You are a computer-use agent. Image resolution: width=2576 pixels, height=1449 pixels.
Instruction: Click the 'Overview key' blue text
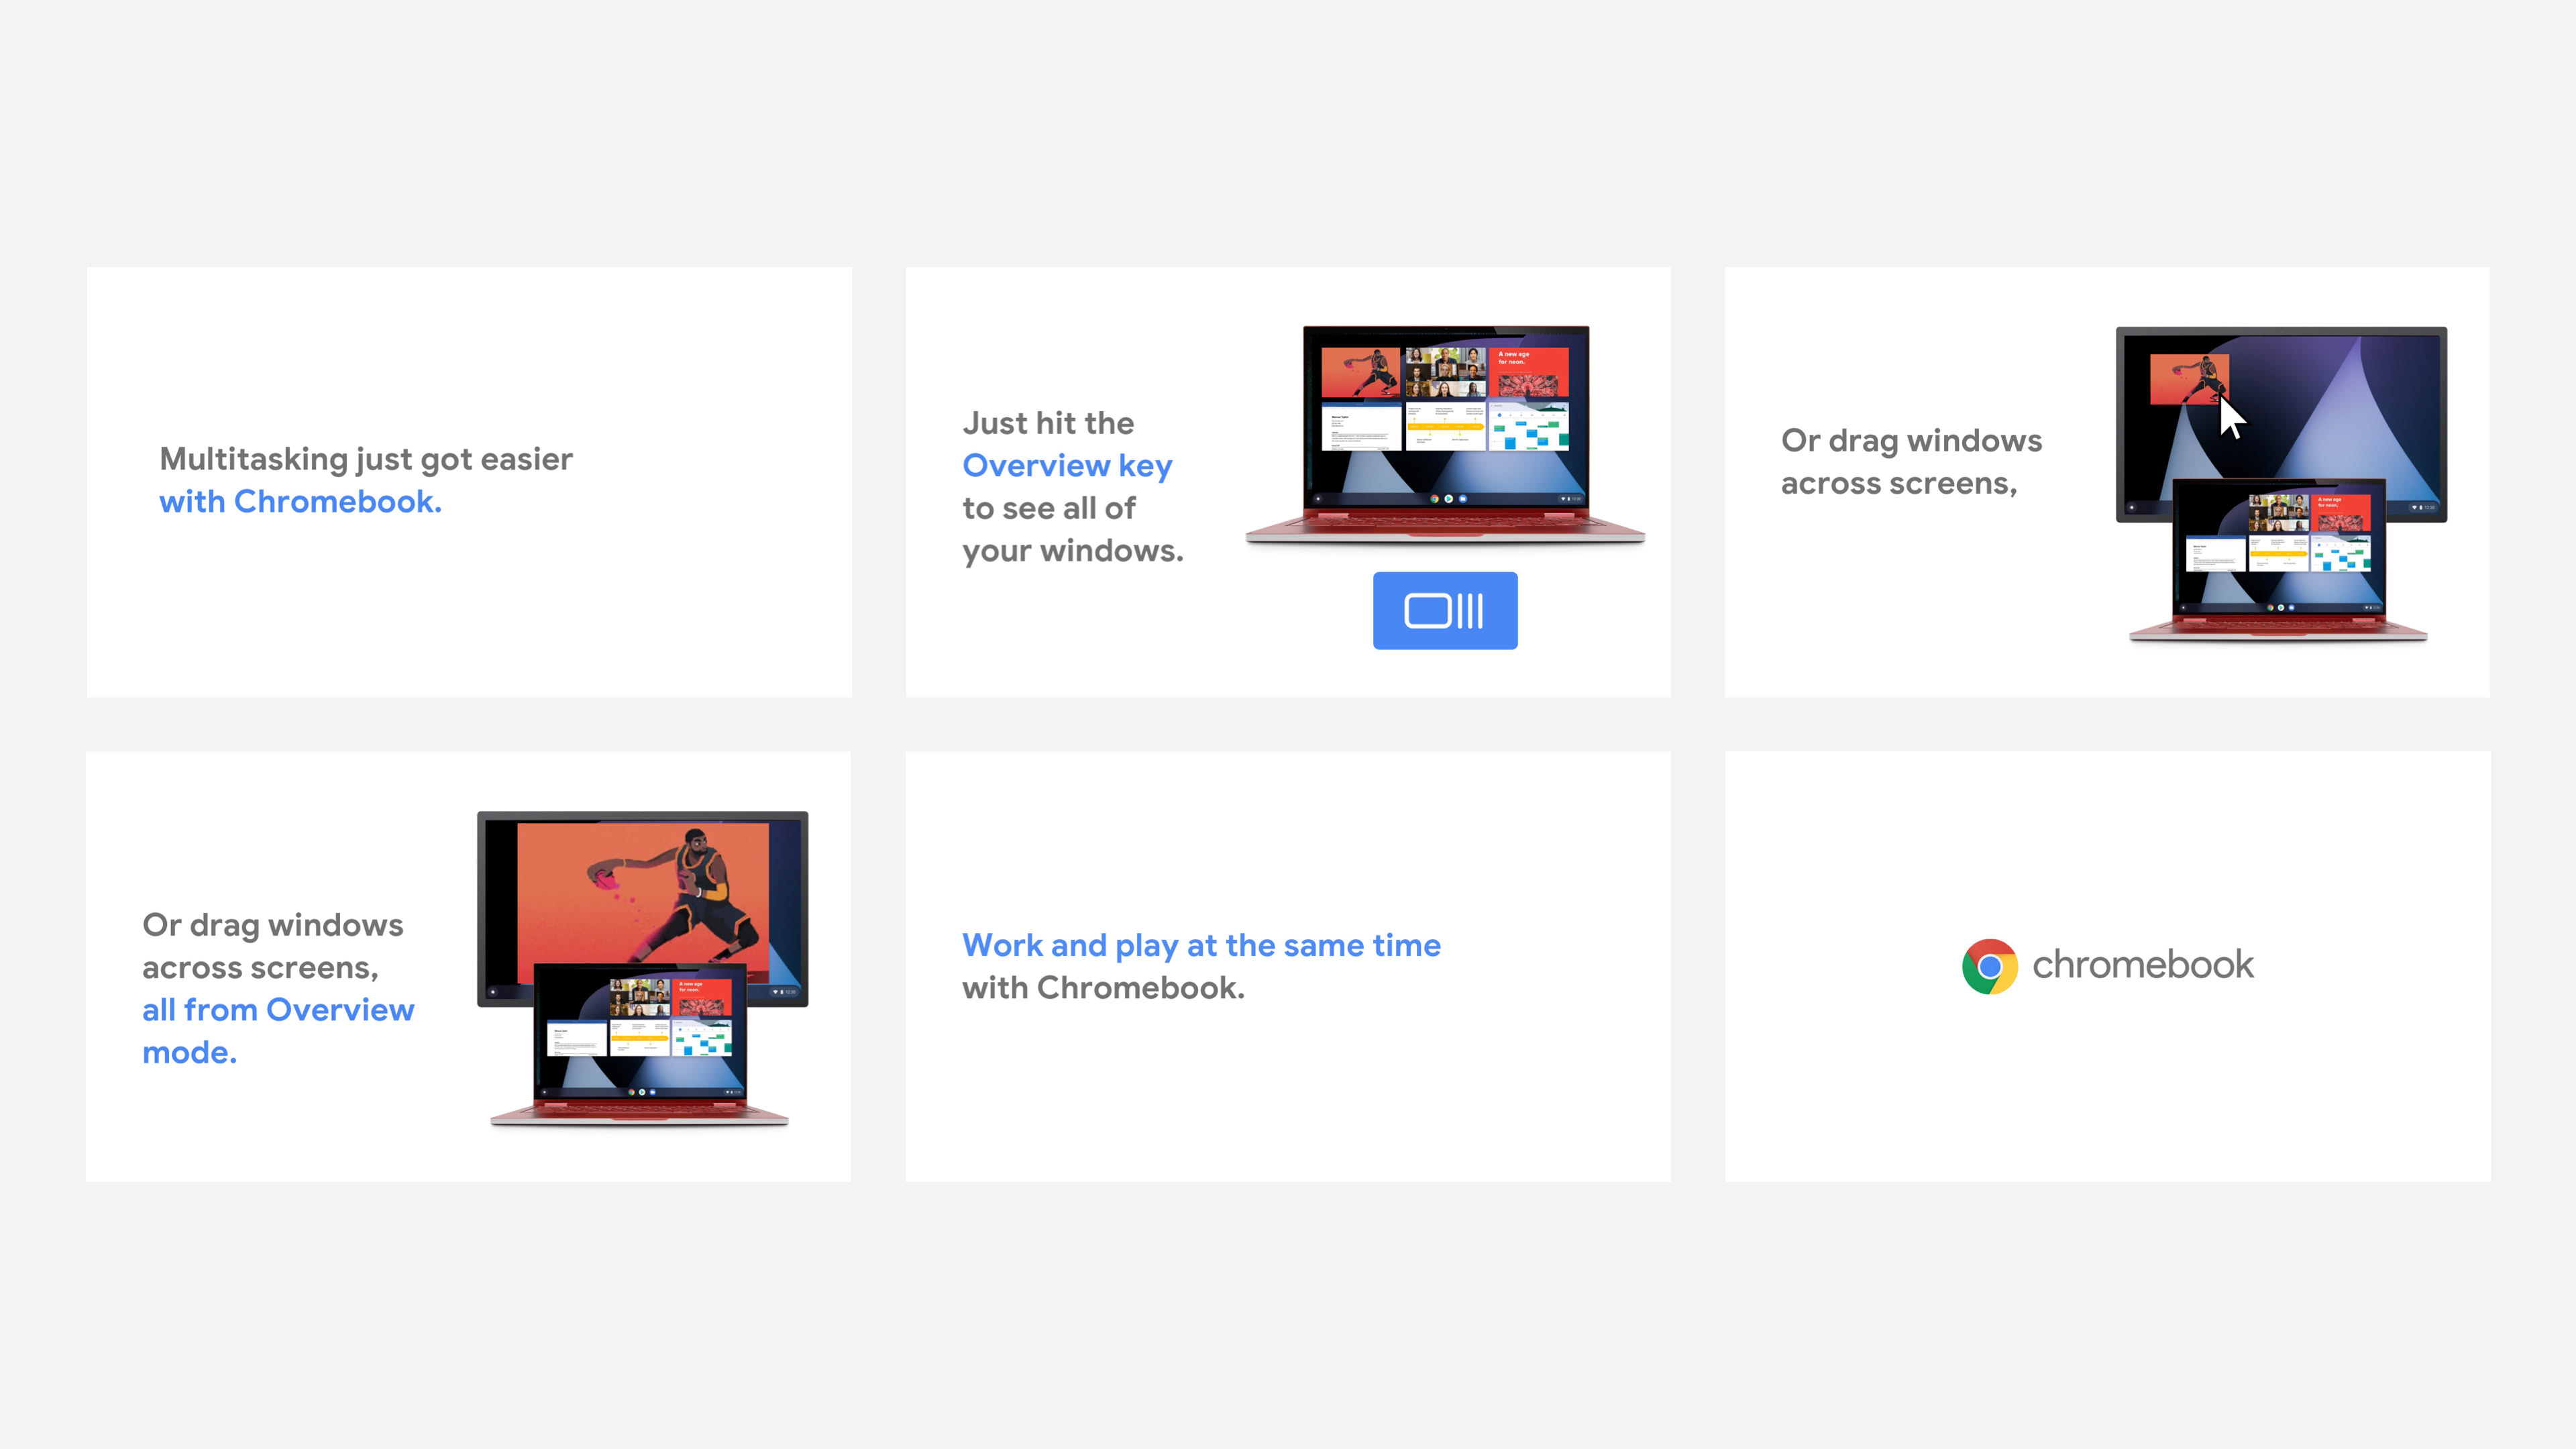coord(1067,466)
